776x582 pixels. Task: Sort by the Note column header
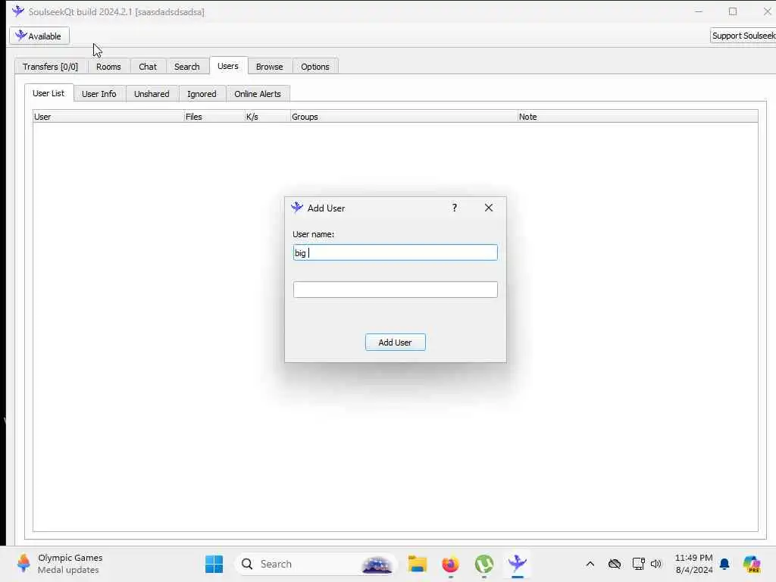point(637,117)
